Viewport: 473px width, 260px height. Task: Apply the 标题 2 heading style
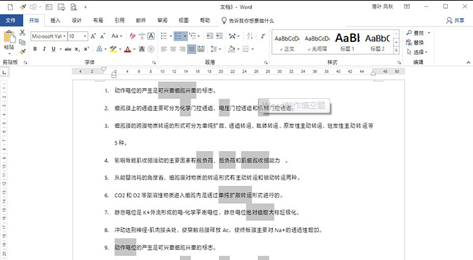(377, 42)
